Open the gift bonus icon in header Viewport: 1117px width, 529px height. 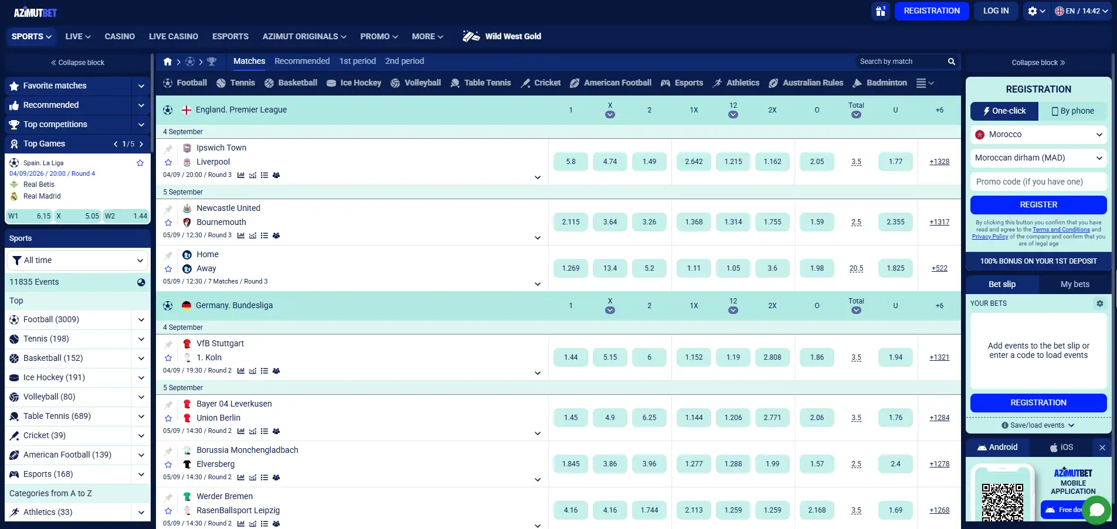[x=880, y=11]
